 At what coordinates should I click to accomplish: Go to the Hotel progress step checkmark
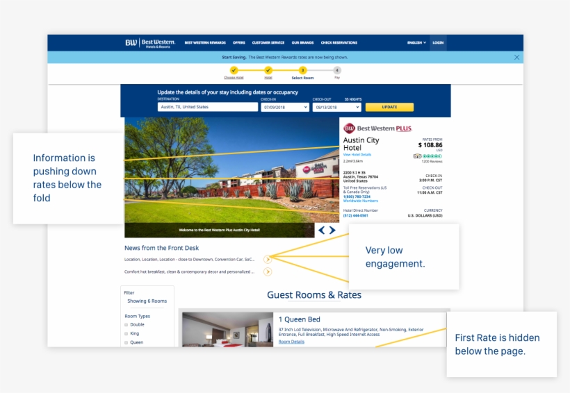coord(268,70)
